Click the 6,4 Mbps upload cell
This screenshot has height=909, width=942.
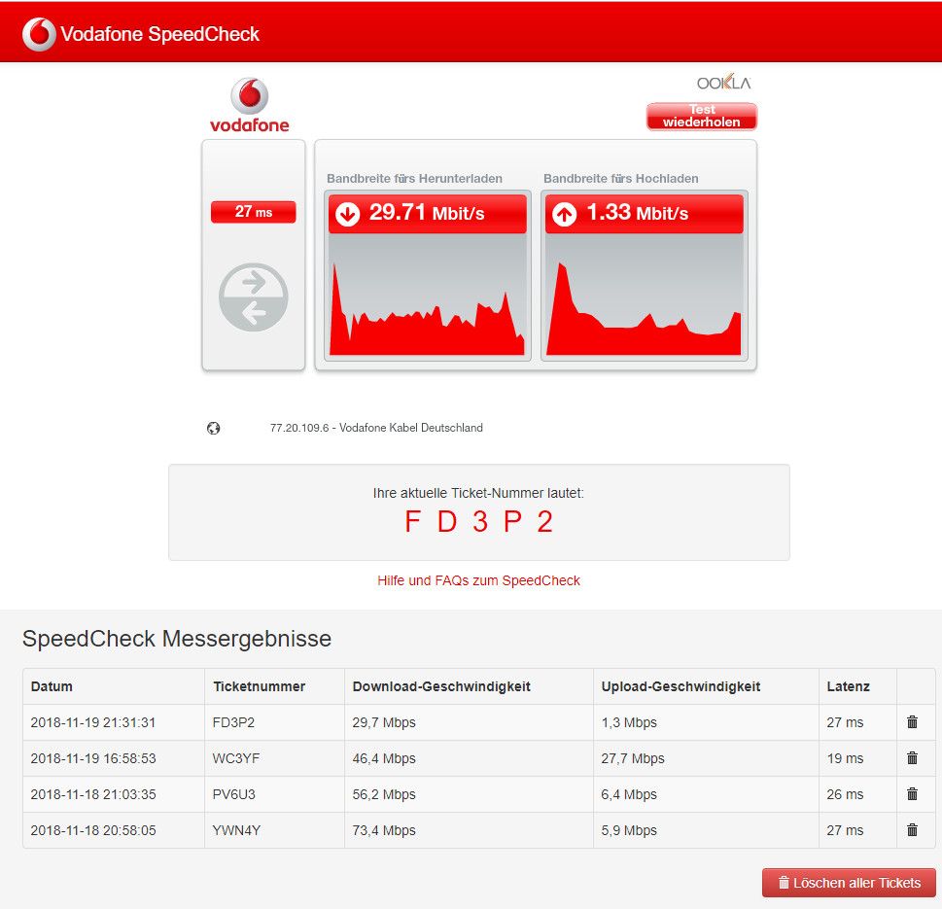point(629,794)
